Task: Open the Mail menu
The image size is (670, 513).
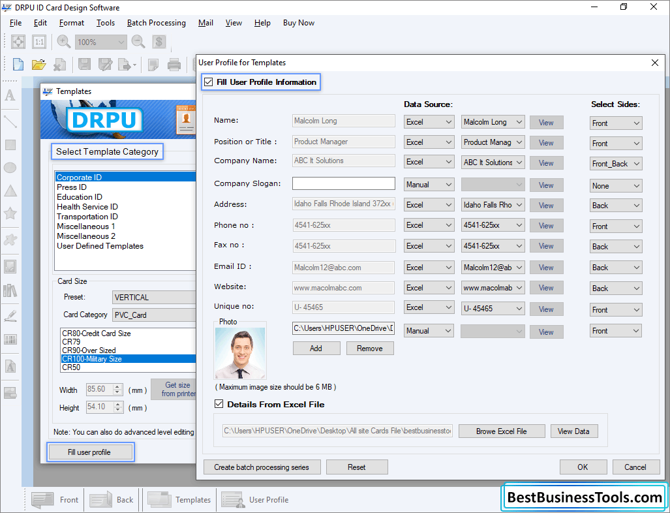Action: [x=206, y=23]
